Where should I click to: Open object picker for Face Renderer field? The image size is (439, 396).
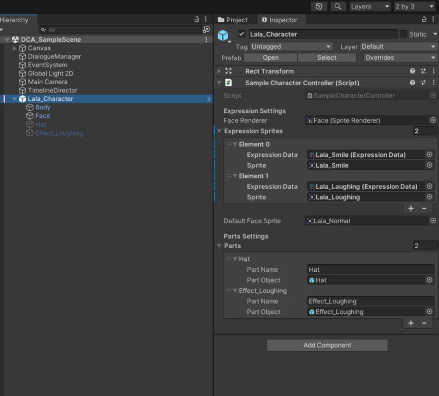(433, 120)
